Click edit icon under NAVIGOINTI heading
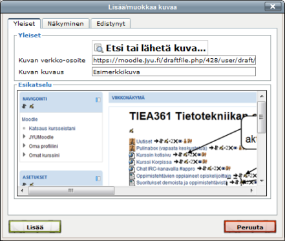The height and width of the screenshot is (241, 285). (x=32, y=106)
